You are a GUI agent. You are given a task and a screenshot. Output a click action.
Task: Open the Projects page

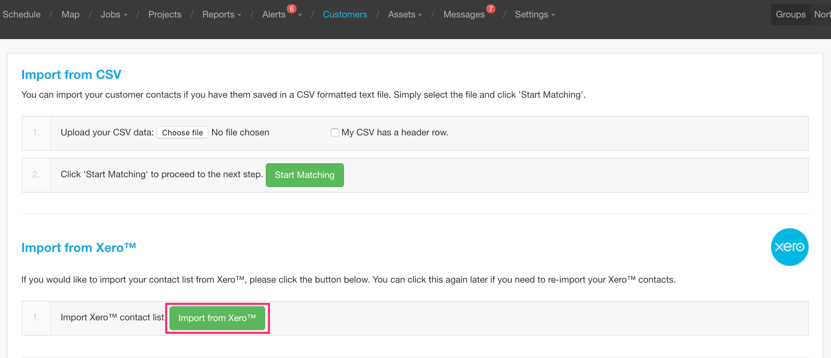pos(165,14)
